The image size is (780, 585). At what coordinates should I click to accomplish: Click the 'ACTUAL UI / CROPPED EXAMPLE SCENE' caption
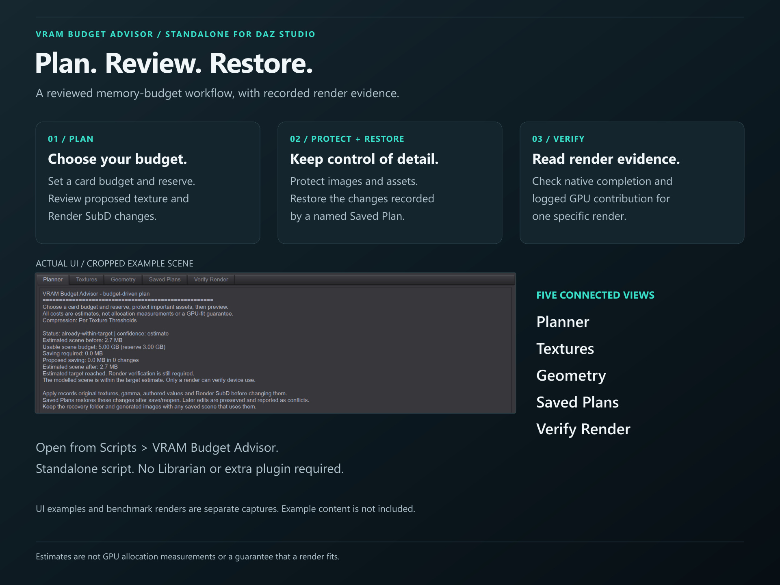[x=115, y=264]
